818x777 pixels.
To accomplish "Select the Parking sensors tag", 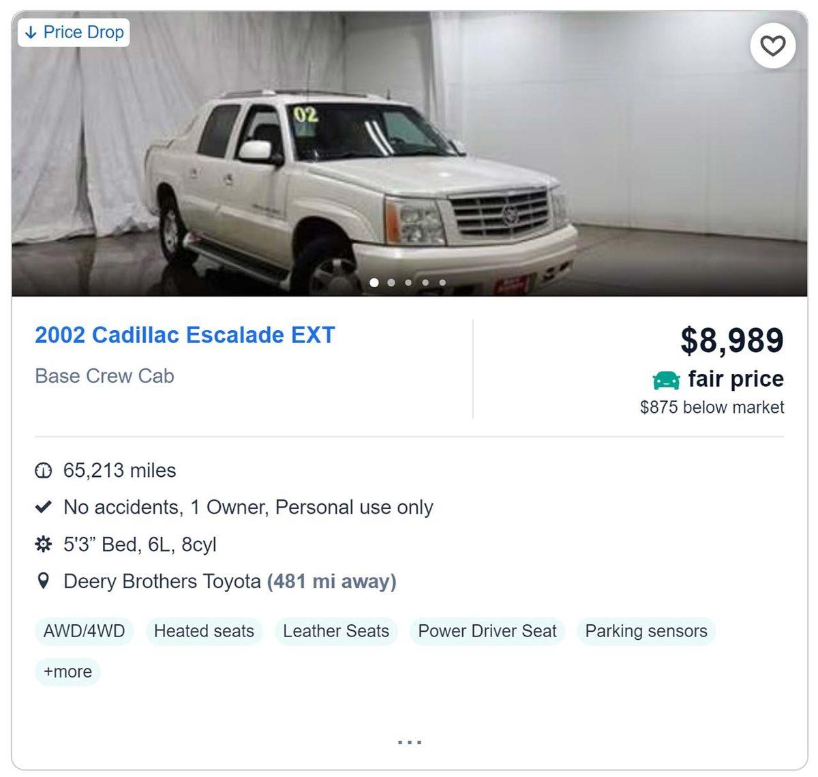I will pyautogui.click(x=646, y=631).
